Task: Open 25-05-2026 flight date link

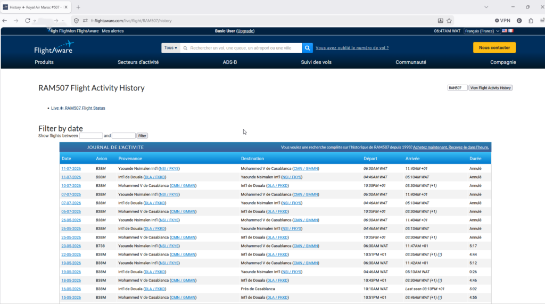Action: coord(71,237)
